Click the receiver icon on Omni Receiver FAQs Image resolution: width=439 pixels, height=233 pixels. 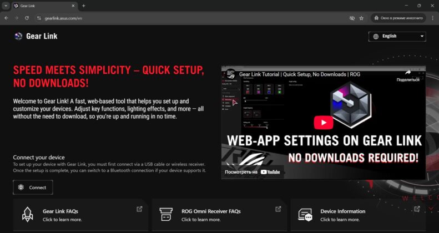(166, 215)
